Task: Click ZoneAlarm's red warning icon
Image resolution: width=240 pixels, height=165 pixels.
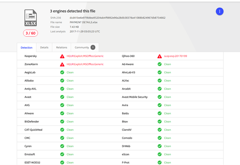Action: [x=62, y=64]
